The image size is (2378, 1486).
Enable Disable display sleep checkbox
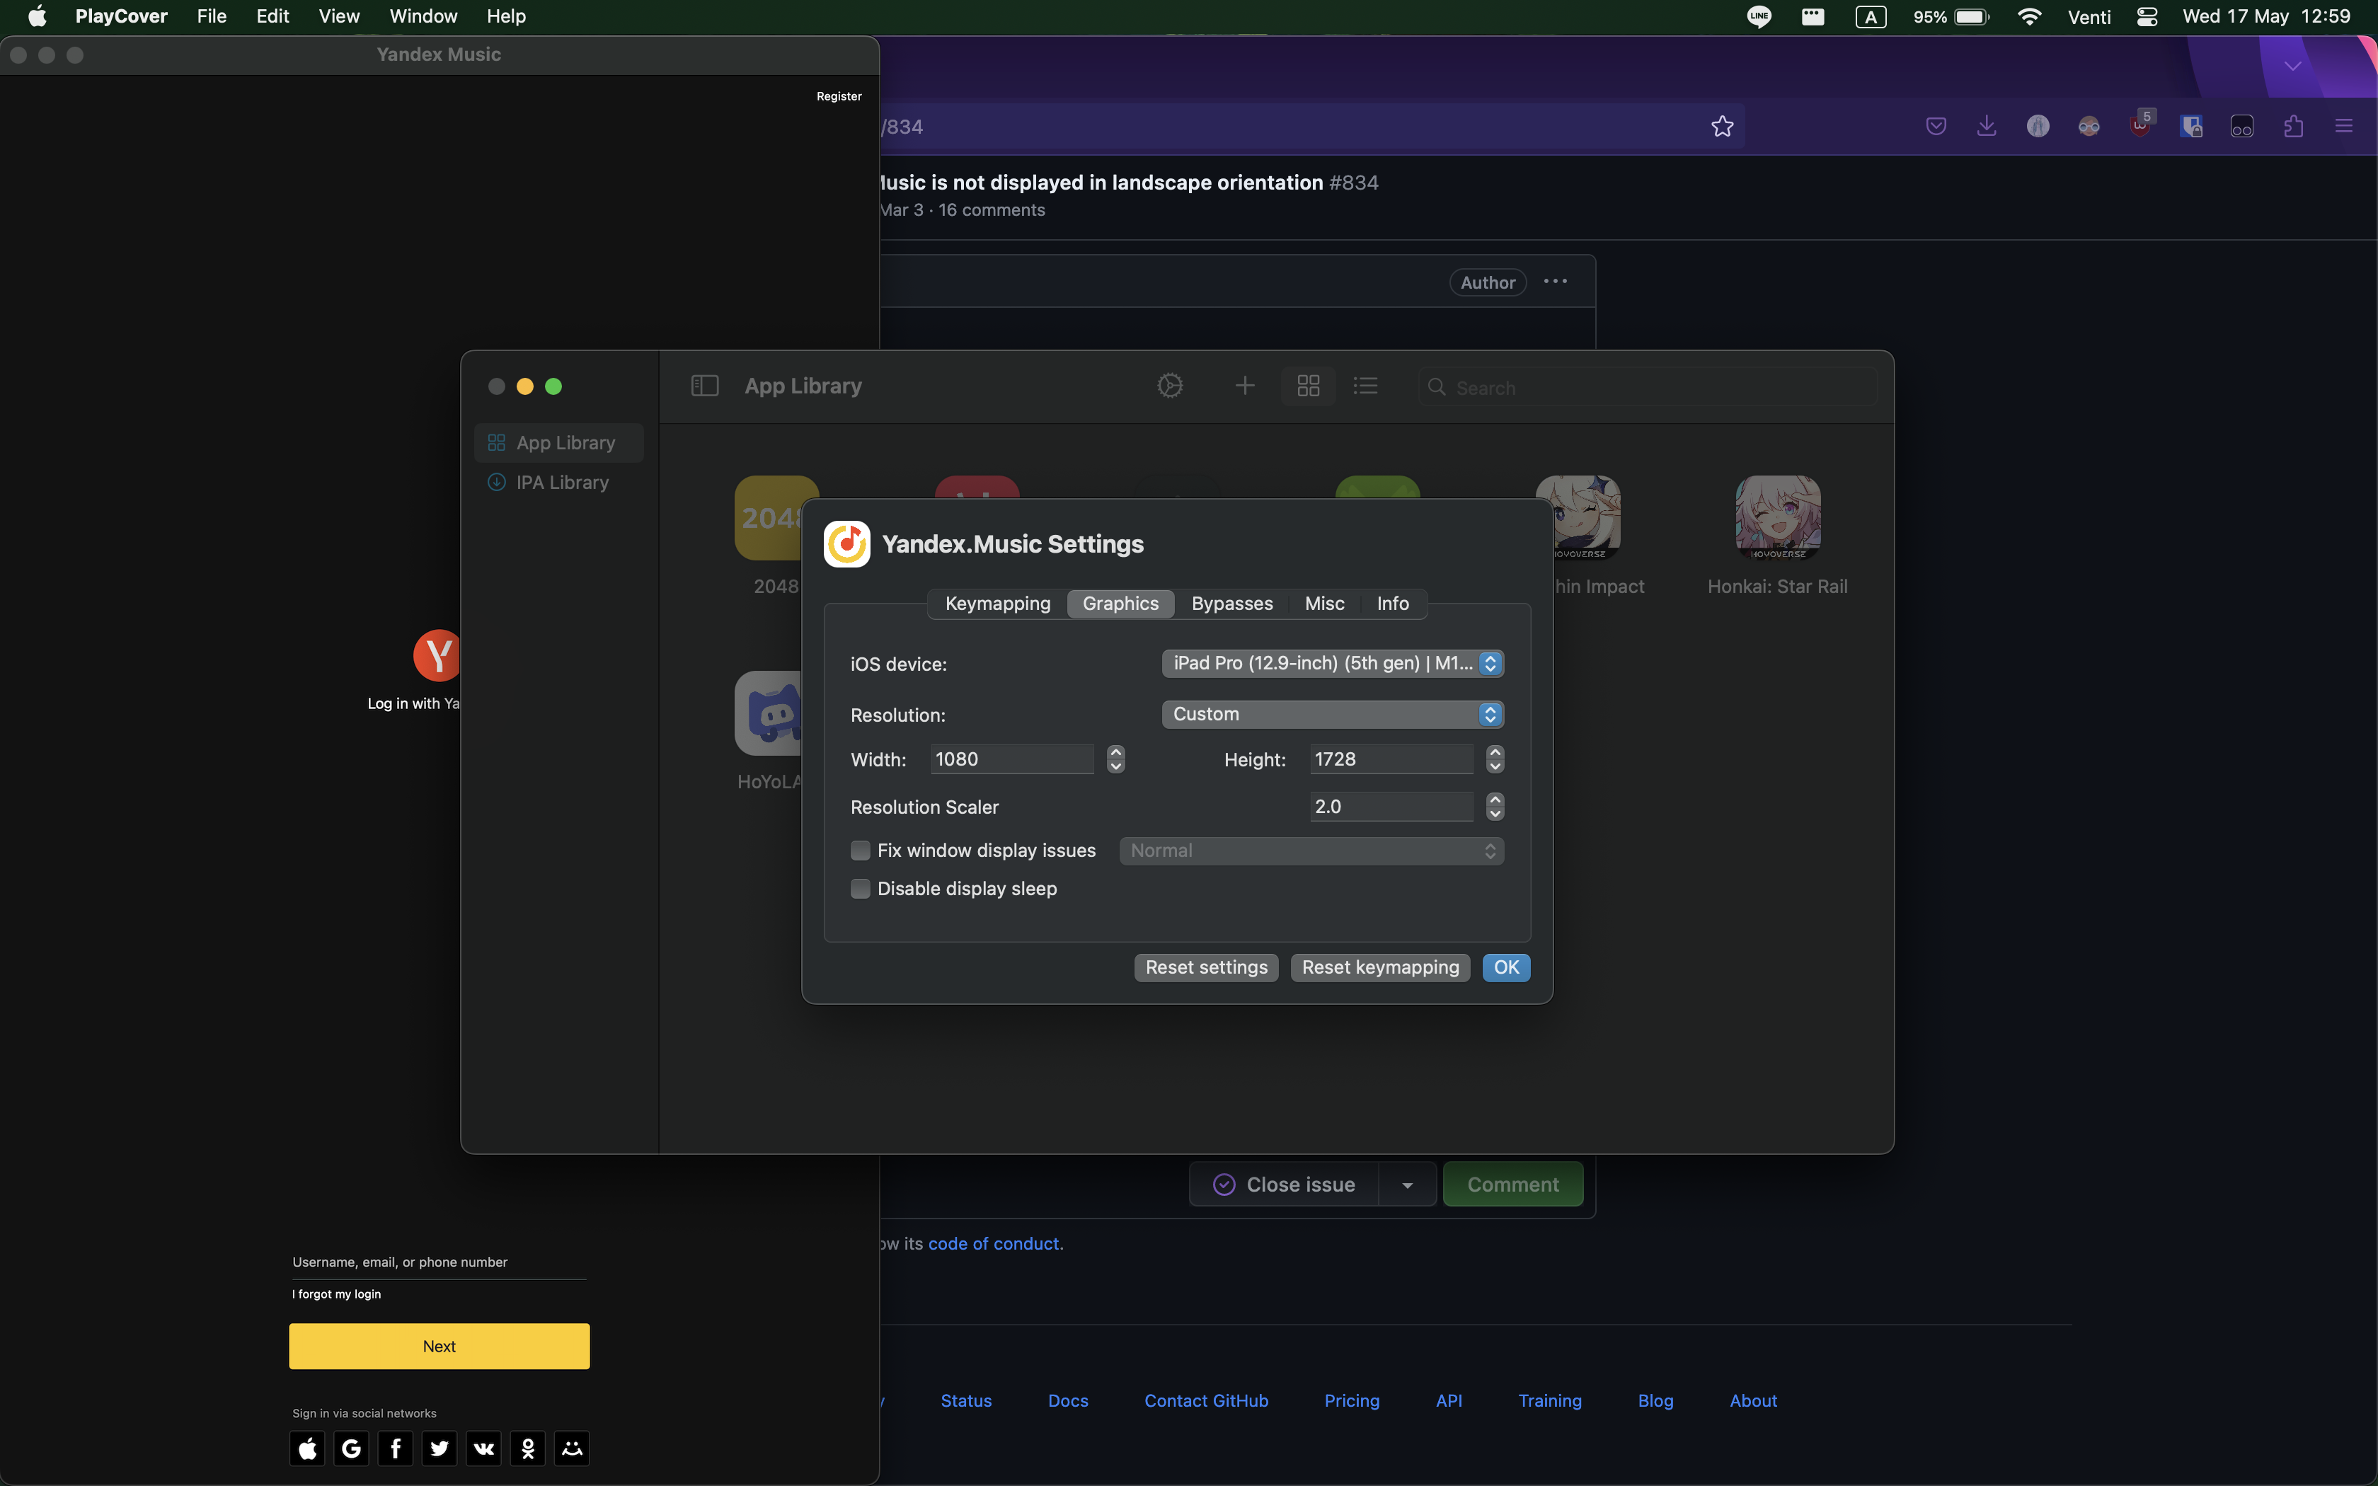[860, 889]
